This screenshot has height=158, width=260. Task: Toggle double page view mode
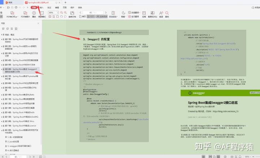click(x=91, y=17)
